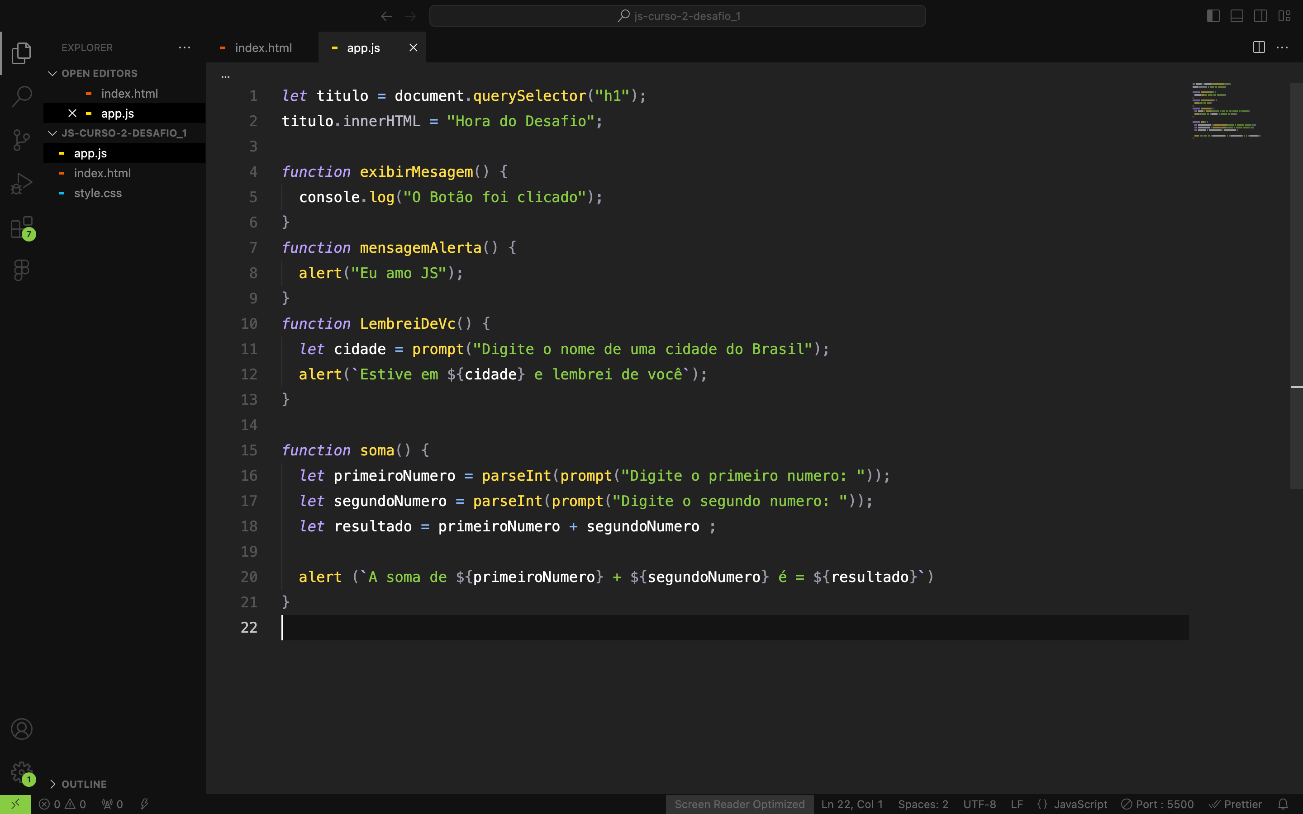The width and height of the screenshot is (1303, 814).
Task: Toggle the terminal panel layout button
Action: [x=1236, y=15]
